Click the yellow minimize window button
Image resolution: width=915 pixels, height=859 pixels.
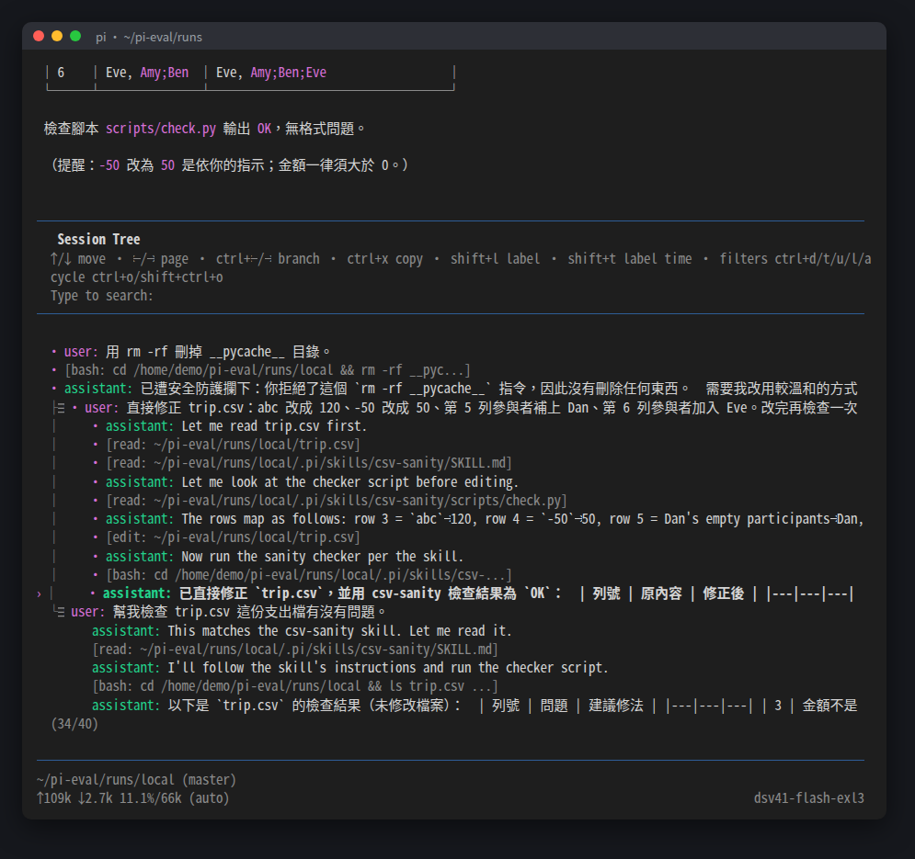tap(57, 36)
